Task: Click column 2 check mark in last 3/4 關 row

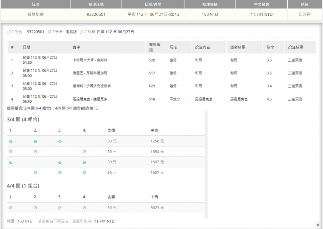Action: [x=35, y=172]
